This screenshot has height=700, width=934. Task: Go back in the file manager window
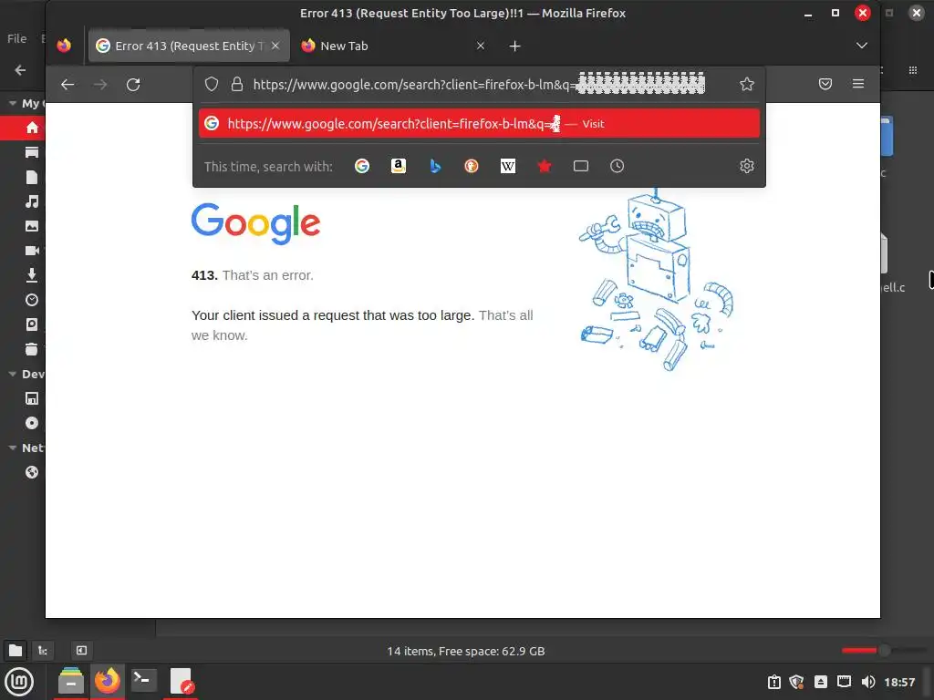click(x=20, y=70)
